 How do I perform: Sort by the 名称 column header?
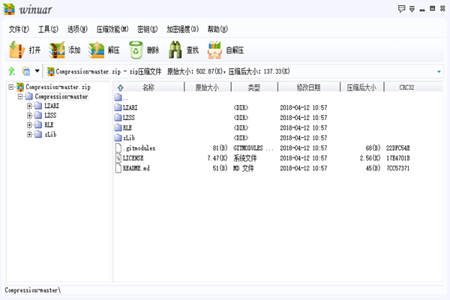(x=148, y=87)
